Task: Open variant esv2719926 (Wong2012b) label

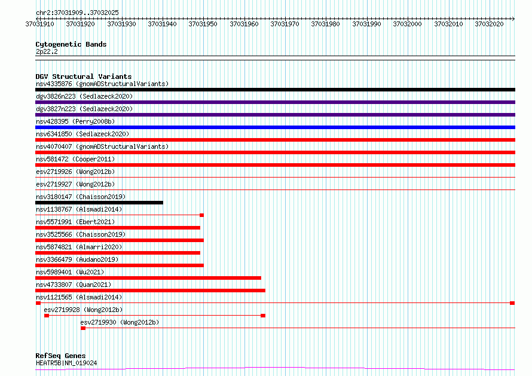Action: (75, 172)
